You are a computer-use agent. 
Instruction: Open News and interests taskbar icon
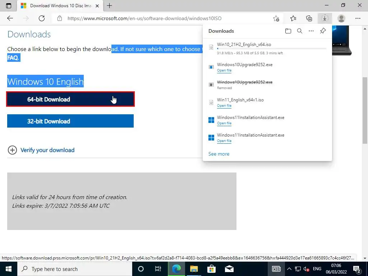coord(276,269)
